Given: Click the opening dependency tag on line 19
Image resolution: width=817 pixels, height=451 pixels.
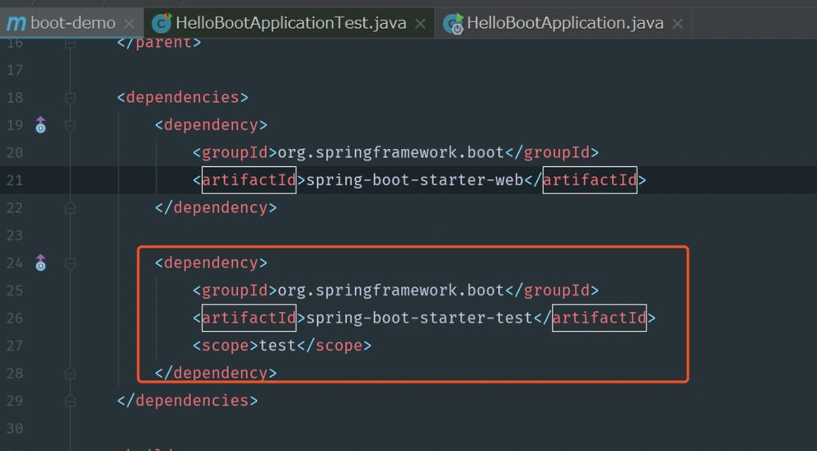Looking at the screenshot, I should click(211, 125).
